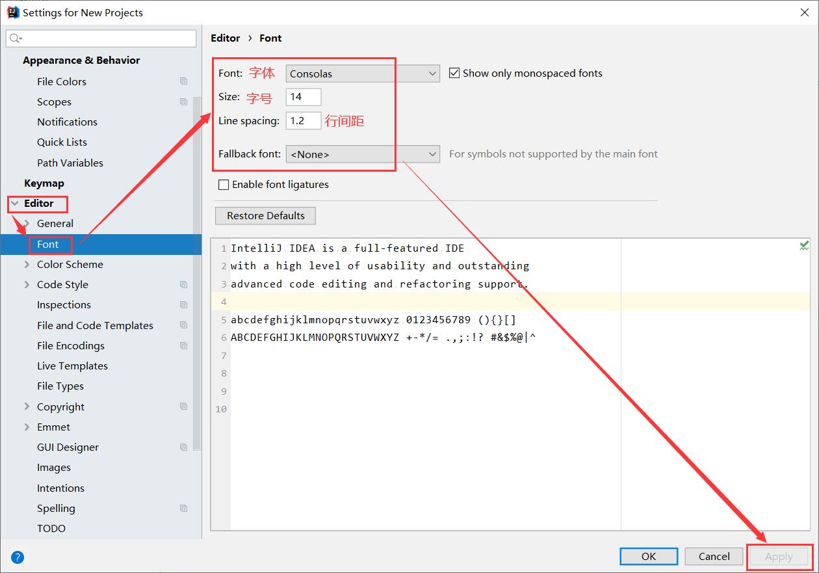Expand the Copyright node
This screenshot has height=573, width=819.
pyautogui.click(x=27, y=406)
